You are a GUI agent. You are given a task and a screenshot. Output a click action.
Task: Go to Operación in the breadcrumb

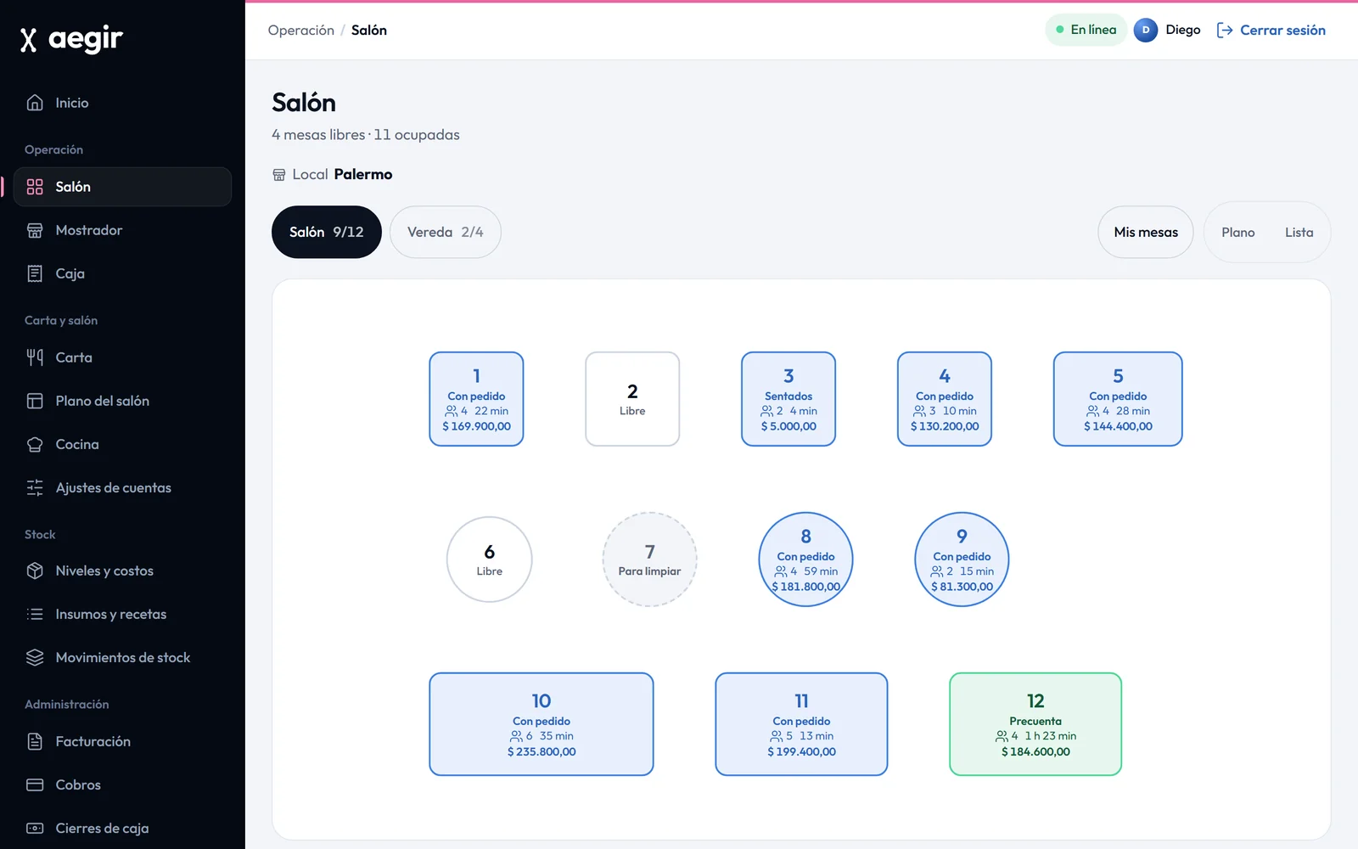tap(301, 30)
